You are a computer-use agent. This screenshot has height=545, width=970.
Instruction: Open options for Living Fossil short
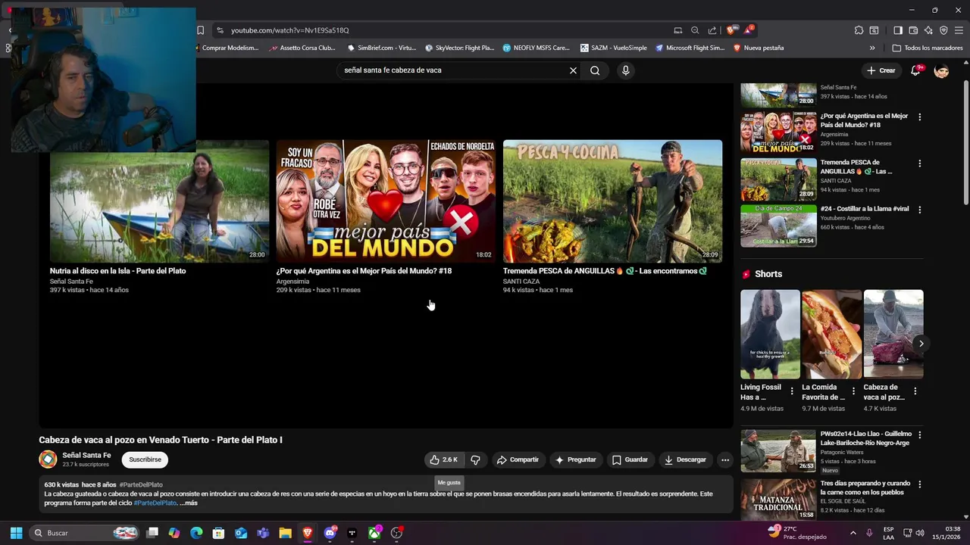pyautogui.click(x=792, y=391)
